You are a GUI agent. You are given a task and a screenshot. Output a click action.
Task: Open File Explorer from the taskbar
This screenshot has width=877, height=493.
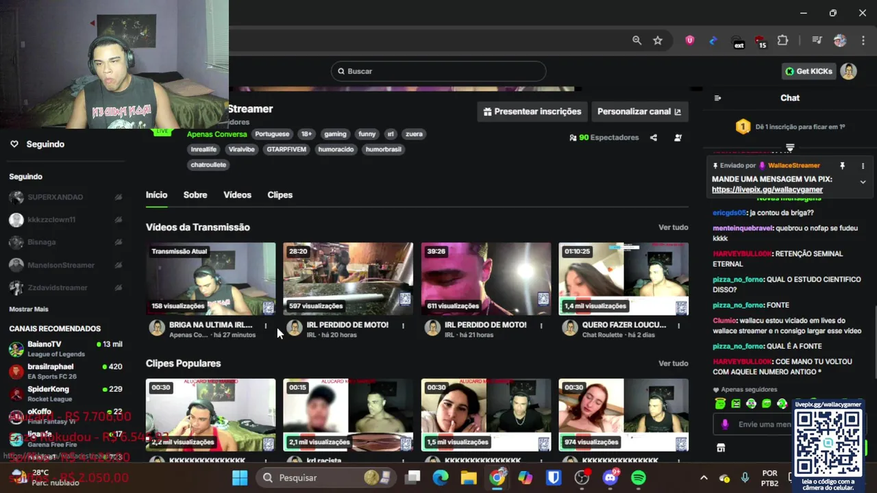[x=469, y=478]
